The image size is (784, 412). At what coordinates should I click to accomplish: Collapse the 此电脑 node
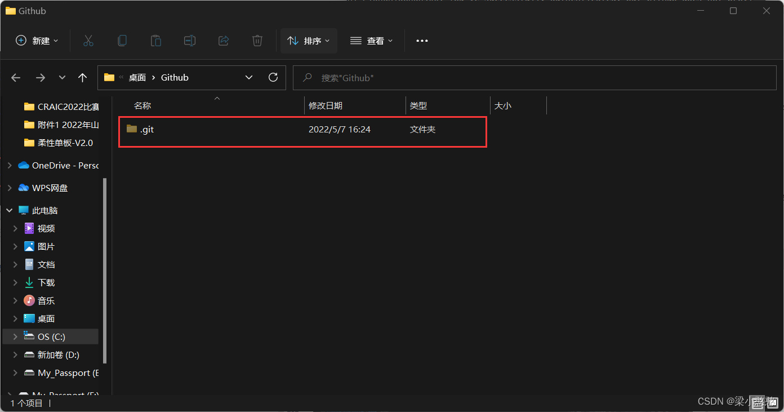(9, 210)
